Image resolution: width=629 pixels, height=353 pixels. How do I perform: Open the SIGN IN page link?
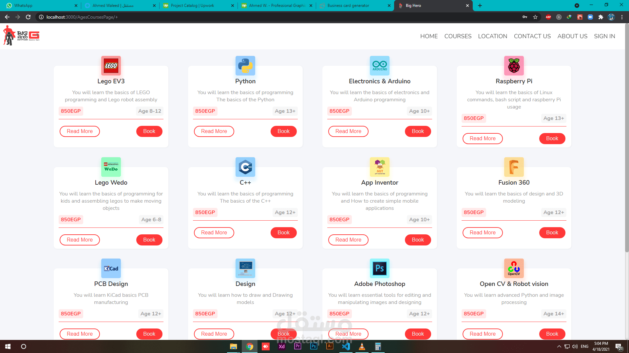[x=604, y=36]
